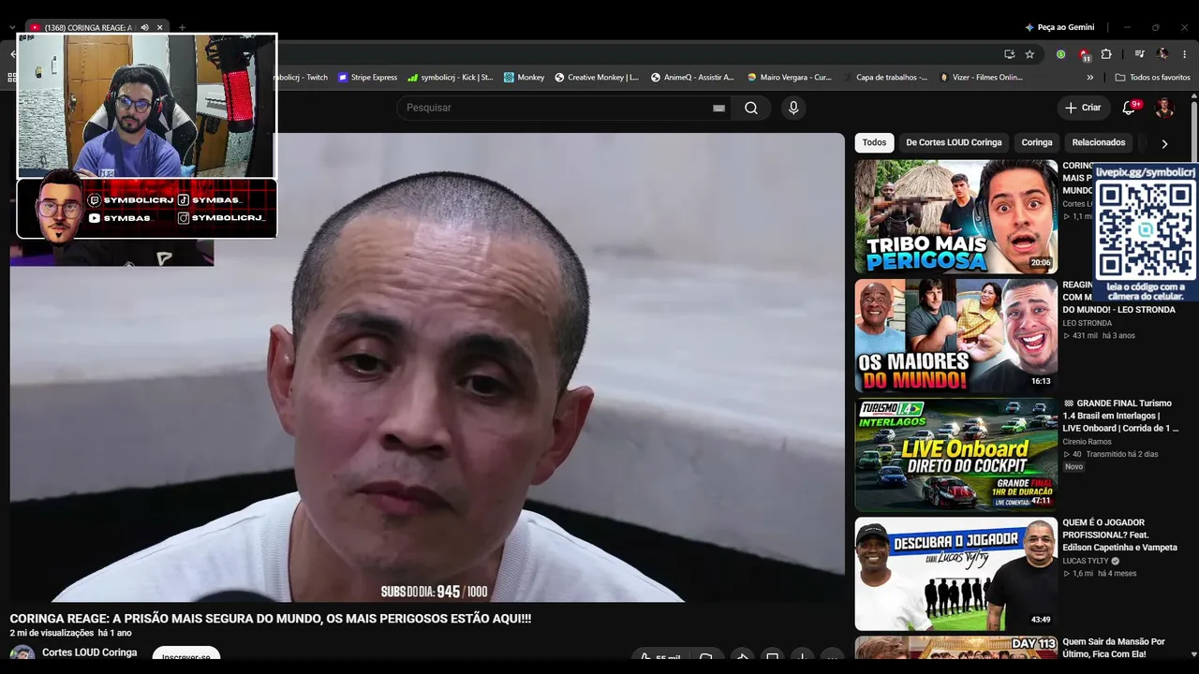Click the main video player

(x=427, y=367)
